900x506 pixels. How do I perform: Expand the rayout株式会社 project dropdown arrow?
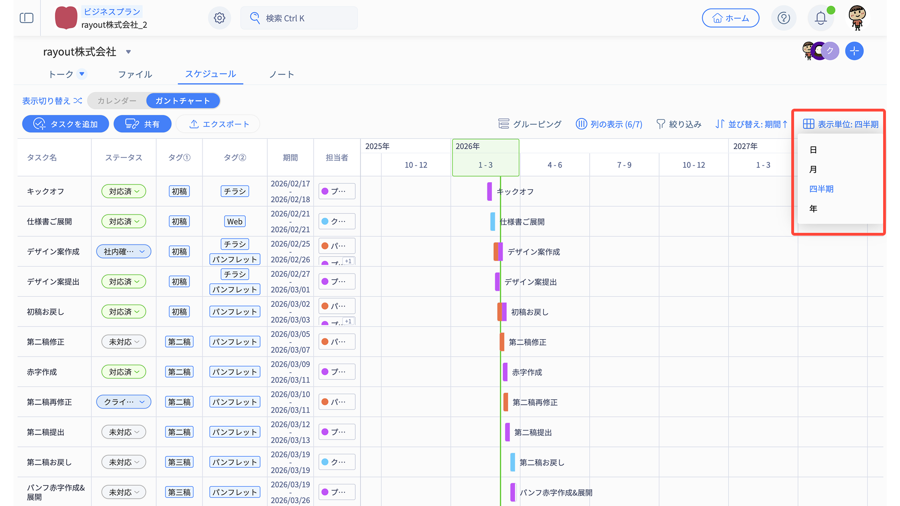[x=128, y=52]
